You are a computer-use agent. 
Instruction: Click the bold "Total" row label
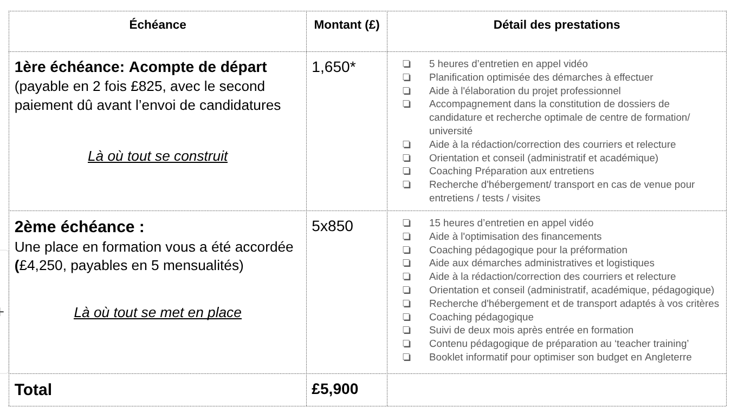point(33,390)
